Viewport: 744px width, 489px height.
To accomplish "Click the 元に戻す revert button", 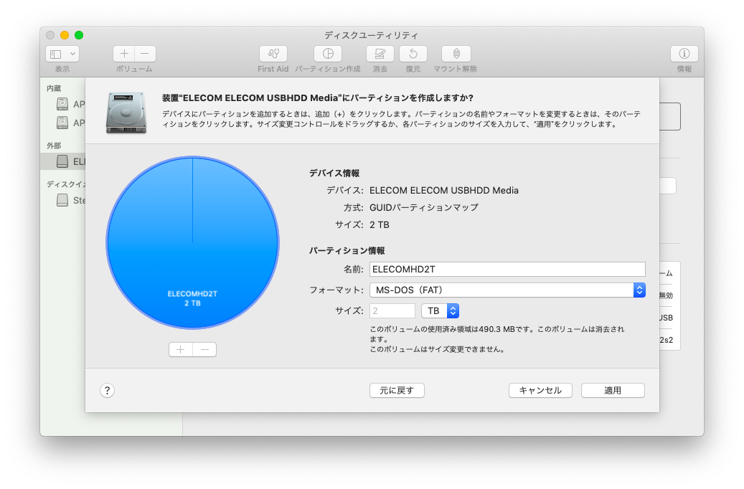I will click(397, 390).
